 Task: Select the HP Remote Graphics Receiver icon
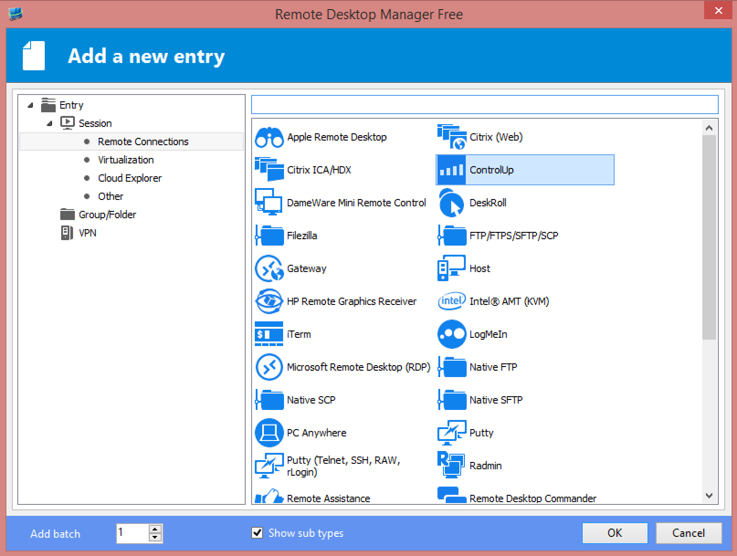[269, 301]
